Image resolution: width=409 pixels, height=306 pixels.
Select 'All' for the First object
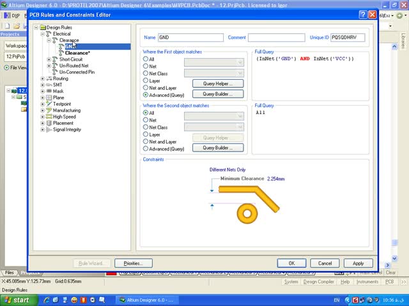tap(146, 59)
